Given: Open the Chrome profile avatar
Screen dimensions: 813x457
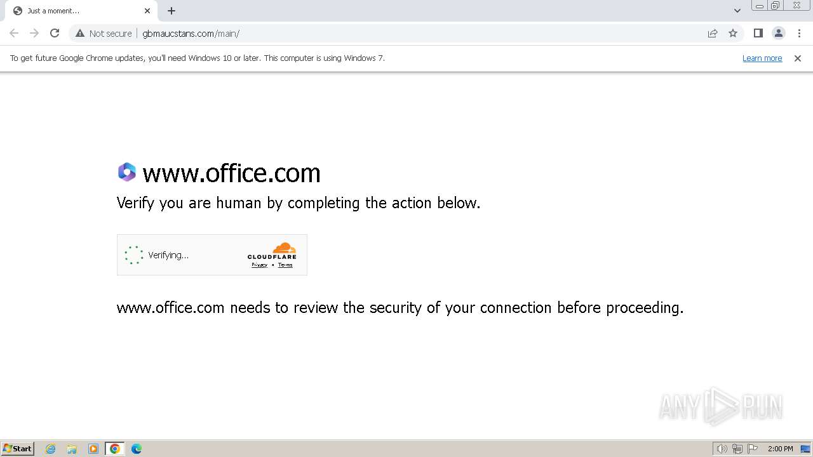Looking at the screenshot, I should pyautogui.click(x=779, y=33).
